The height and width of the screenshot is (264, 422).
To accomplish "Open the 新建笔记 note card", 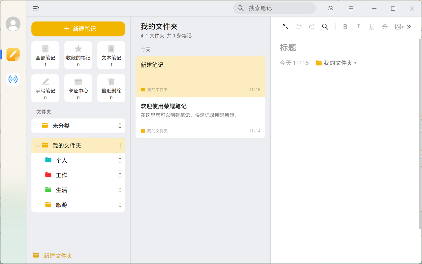I will pos(200,77).
